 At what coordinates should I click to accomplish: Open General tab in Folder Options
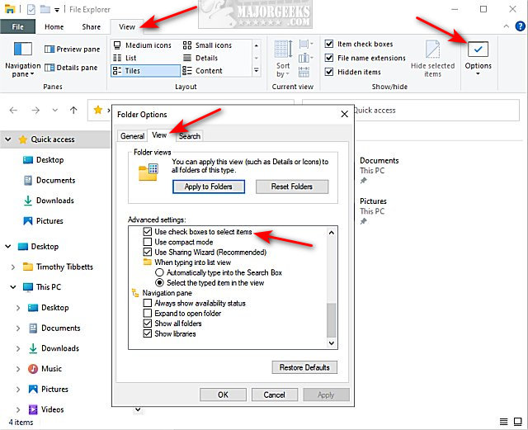(132, 136)
